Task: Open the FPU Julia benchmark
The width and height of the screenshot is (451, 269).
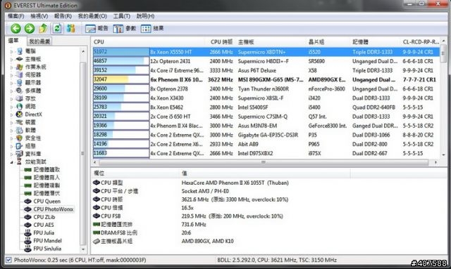Action: click(x=44, y=232)
